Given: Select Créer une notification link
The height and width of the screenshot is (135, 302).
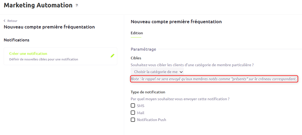Looking at the screenshot, I should pyautogui.click(x=28, y=54).
